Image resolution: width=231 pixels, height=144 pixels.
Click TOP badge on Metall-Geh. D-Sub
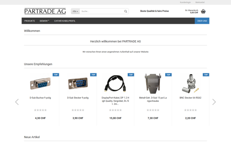point(168,74)
